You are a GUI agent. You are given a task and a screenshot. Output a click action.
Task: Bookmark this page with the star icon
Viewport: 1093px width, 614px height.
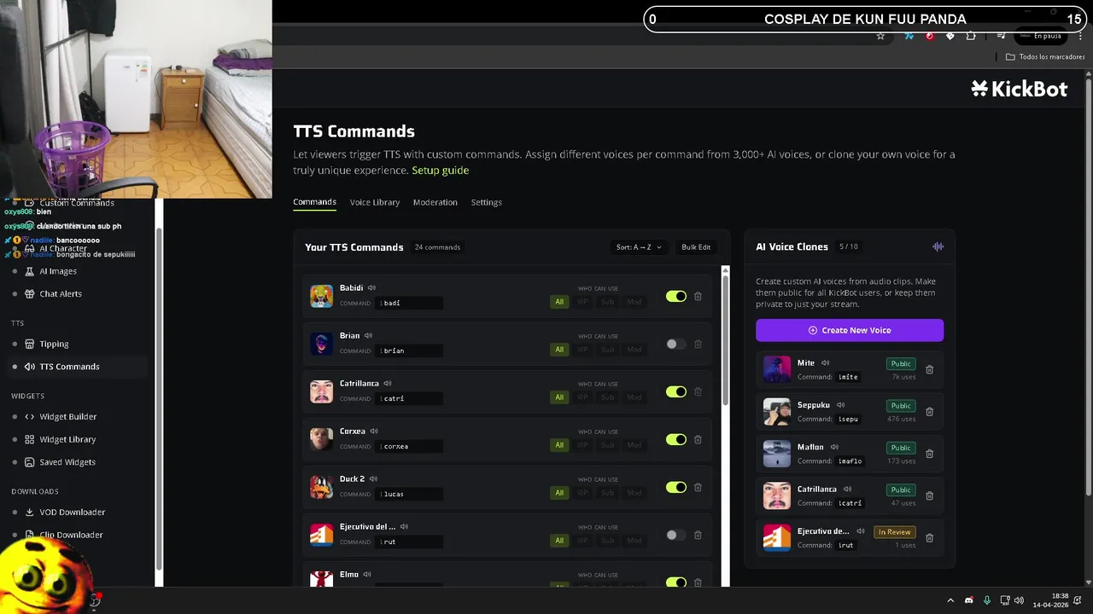[x=880, y=36]
